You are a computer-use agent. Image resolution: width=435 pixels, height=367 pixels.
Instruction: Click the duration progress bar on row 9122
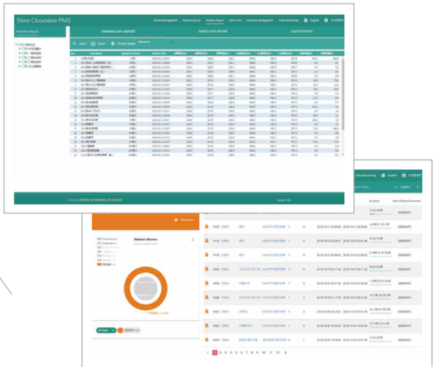pos(380,228)
